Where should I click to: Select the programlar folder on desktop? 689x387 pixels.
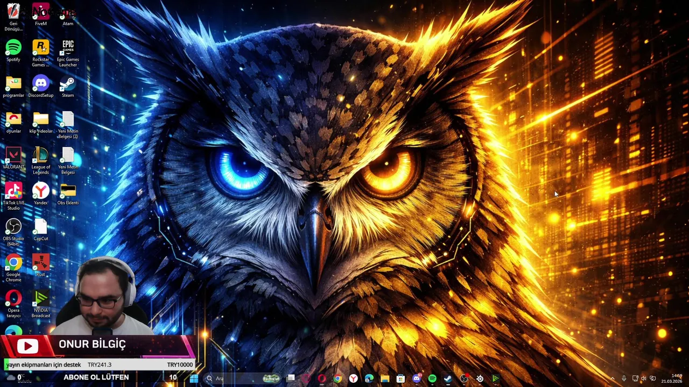click(13, 87)
